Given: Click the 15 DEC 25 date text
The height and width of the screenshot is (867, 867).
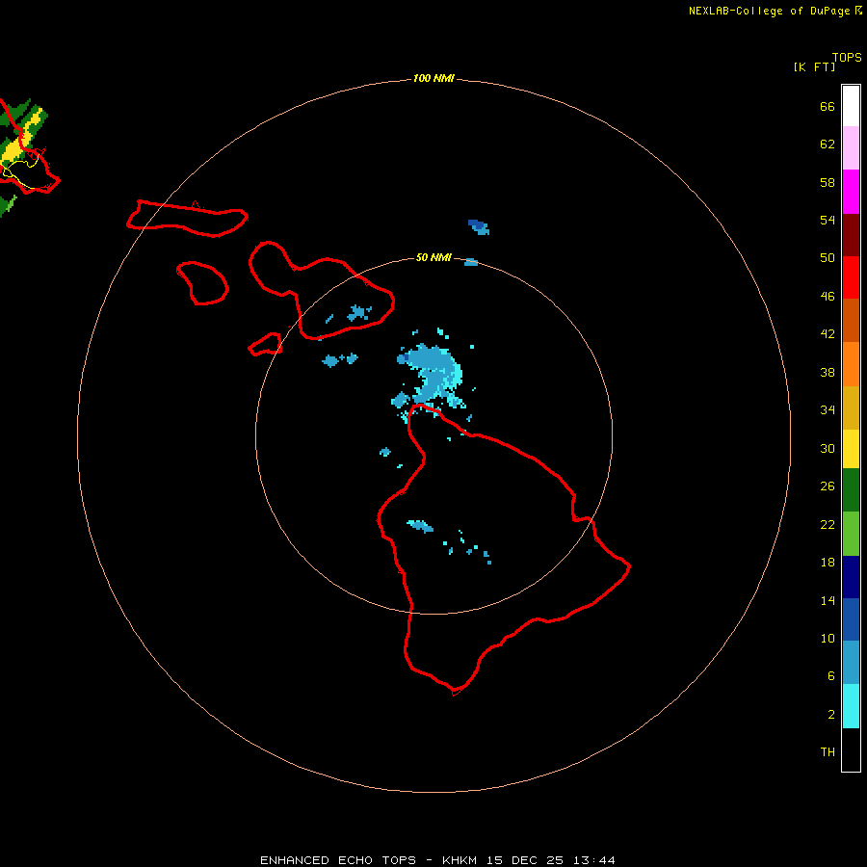Looking at the screenshot, I should [x=525, y=860].
